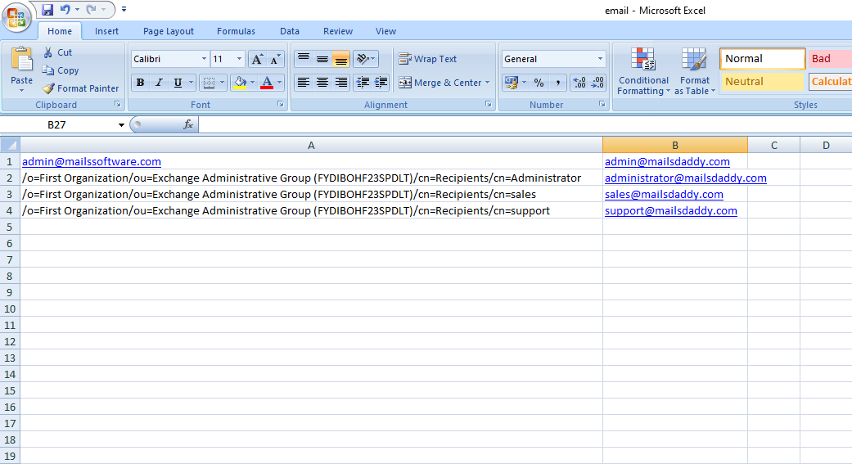This screenshot has width=852, height=464.
Task: Open Merge & Center dropdown arrow
Action: (488, 83)
